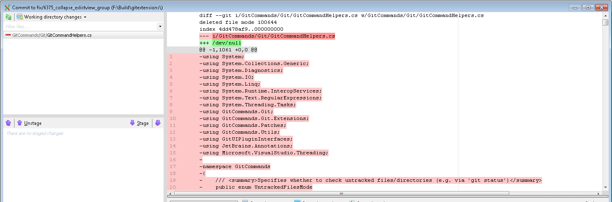Click the '-using System.Text.RegularExpressions;' line
612x202 pixels.
(x=261, y=98)
